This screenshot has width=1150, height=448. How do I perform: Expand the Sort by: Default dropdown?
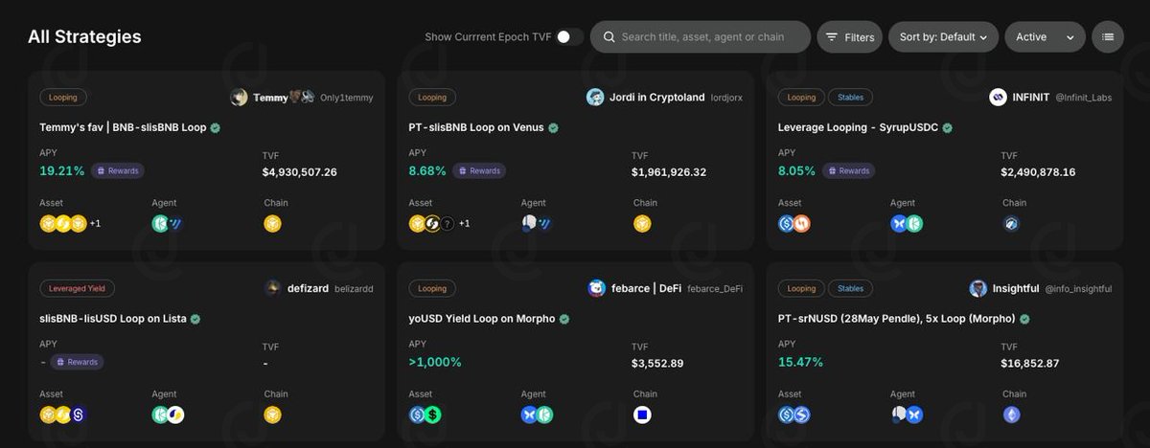[943, 37]
